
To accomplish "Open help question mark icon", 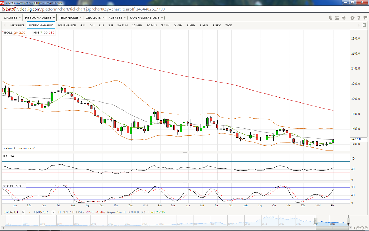I will pos(359,18).
